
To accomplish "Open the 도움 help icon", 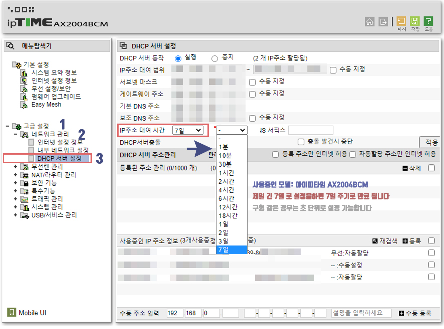I will (428, 21).
